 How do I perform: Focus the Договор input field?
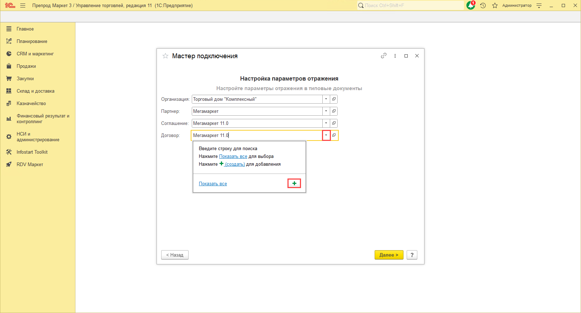pyautogui.click(x=257, y=135)
